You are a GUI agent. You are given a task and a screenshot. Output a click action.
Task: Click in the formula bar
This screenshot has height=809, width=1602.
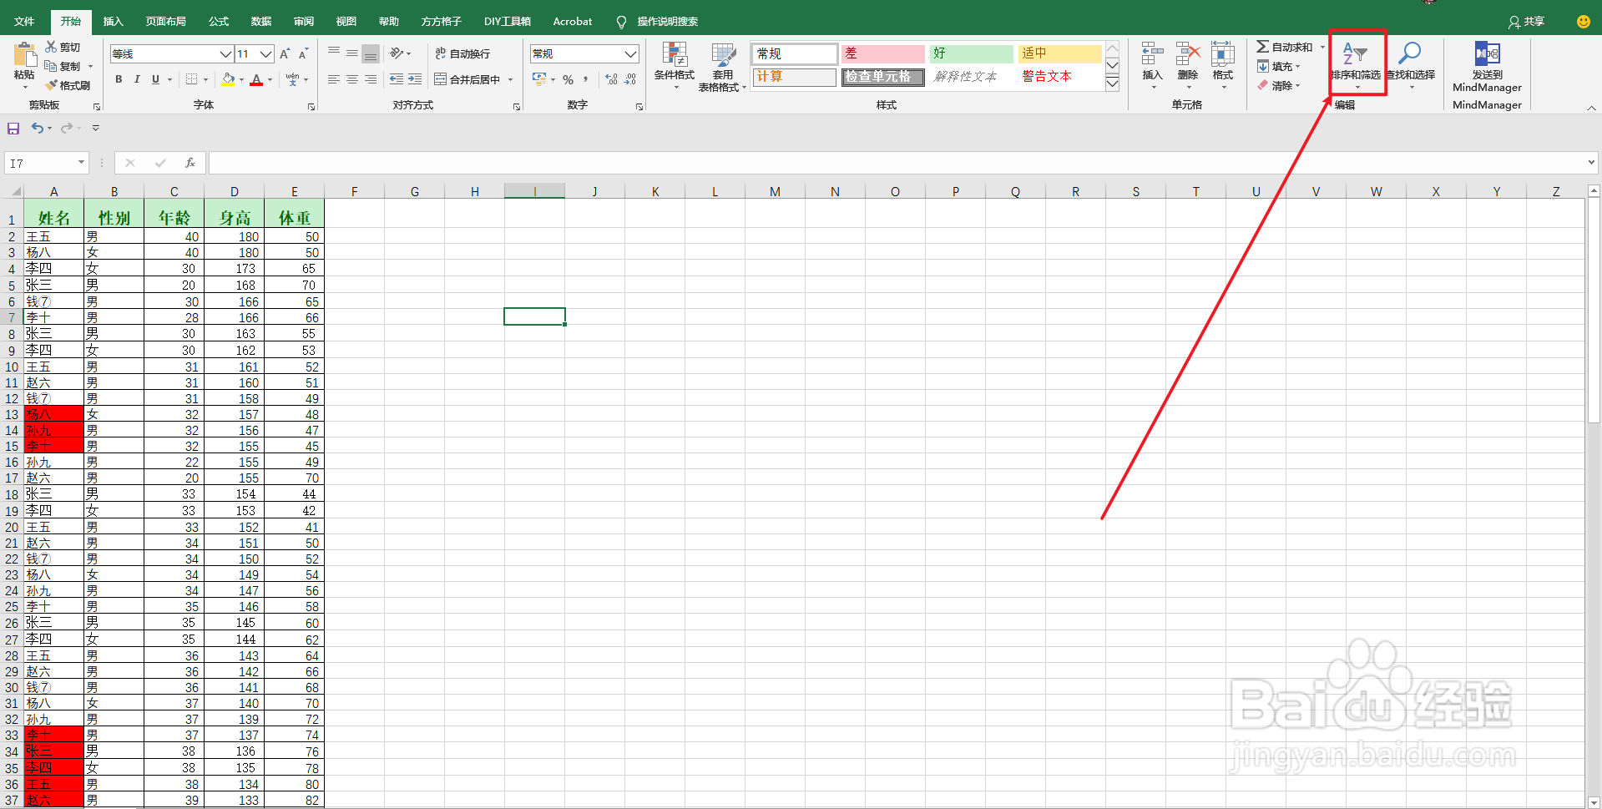coord(897,163)
